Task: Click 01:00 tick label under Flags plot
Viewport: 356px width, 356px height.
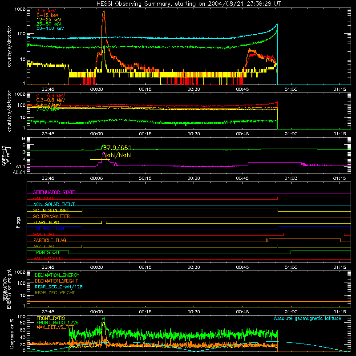Action: [x=291, y=267]
